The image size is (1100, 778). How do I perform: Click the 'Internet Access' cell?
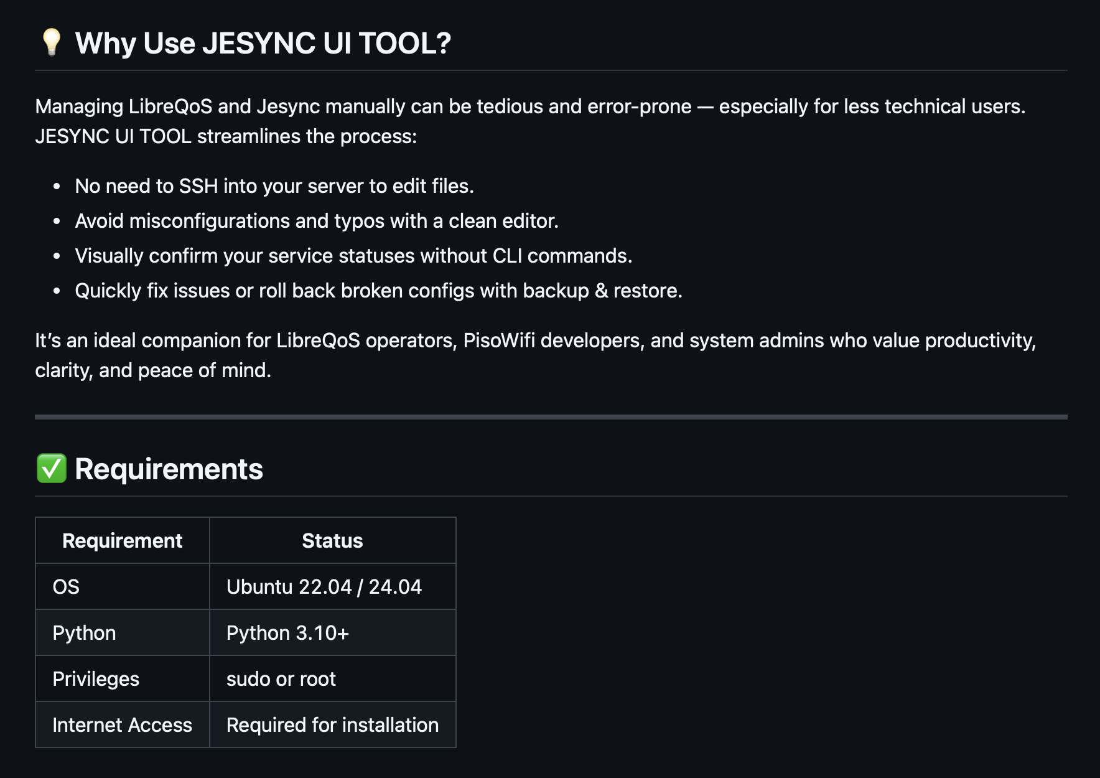[x=123, y=724]
